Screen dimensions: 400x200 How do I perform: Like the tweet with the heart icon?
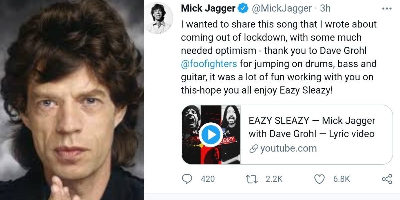[x=320, y=179]
